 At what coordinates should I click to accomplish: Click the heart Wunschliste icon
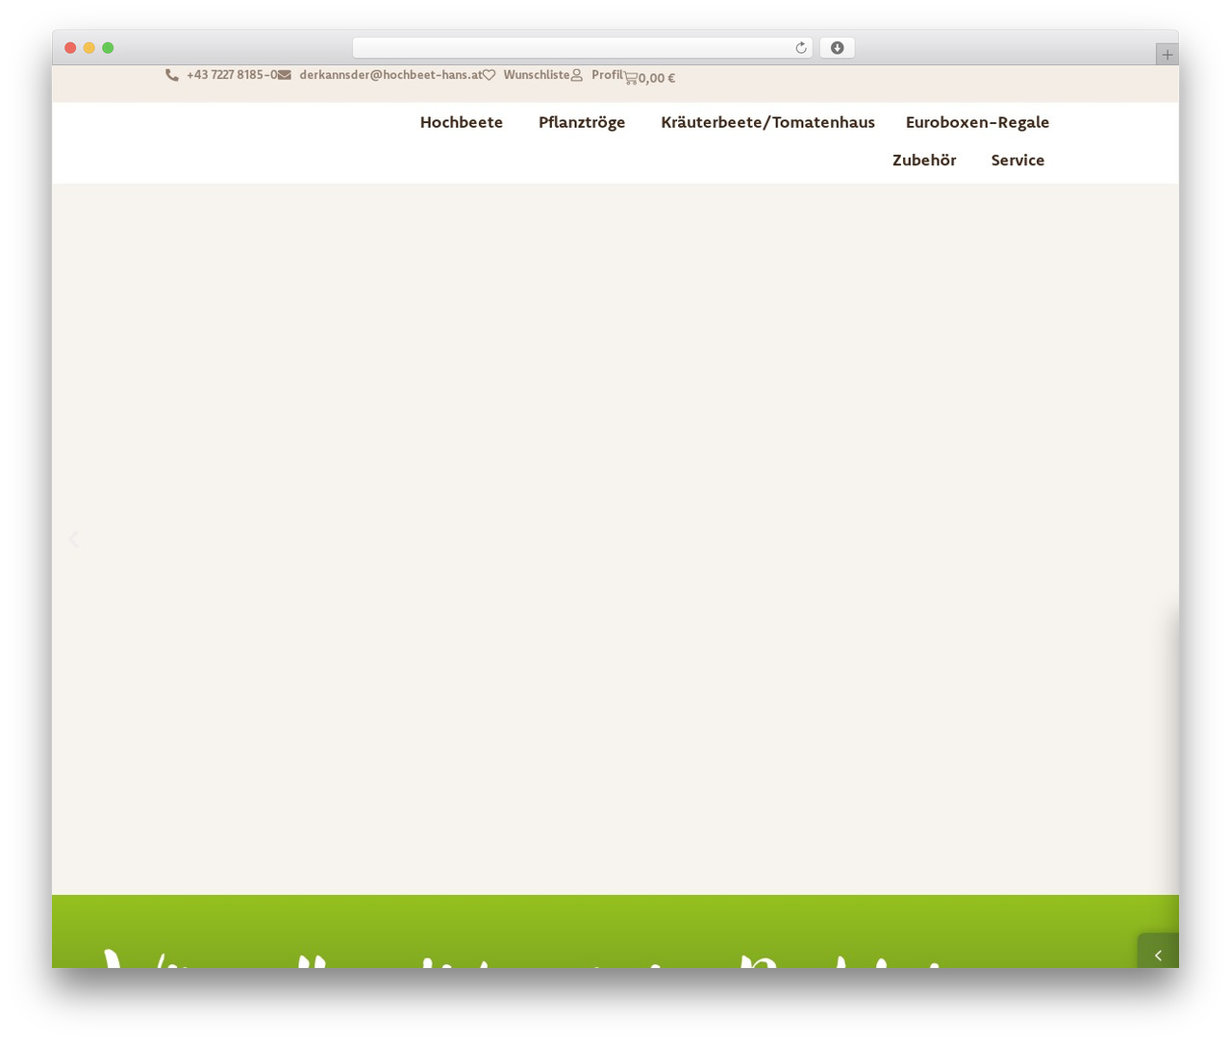click(489, 75)
